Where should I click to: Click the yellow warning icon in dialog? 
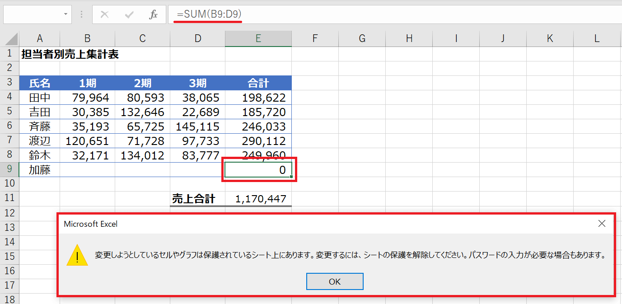77,255
